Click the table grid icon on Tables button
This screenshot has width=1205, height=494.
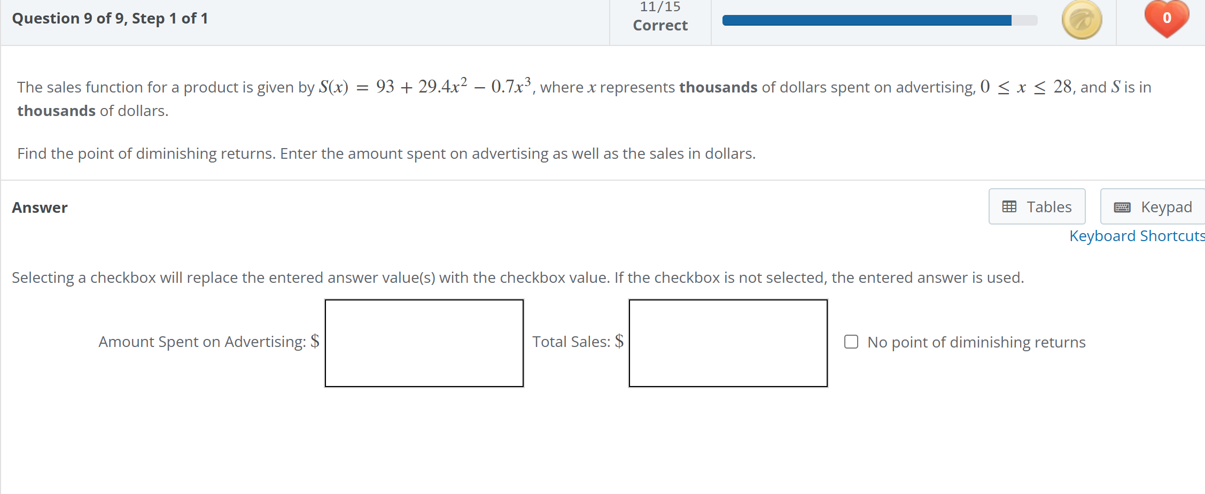(x=1009, y=206)
